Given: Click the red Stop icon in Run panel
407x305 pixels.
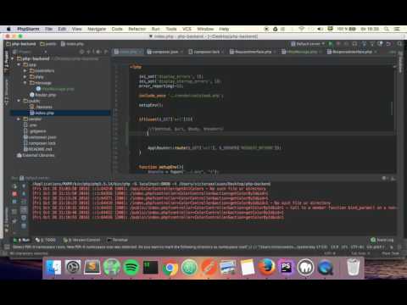Looking at the screenshot, I should pos(14,194).
